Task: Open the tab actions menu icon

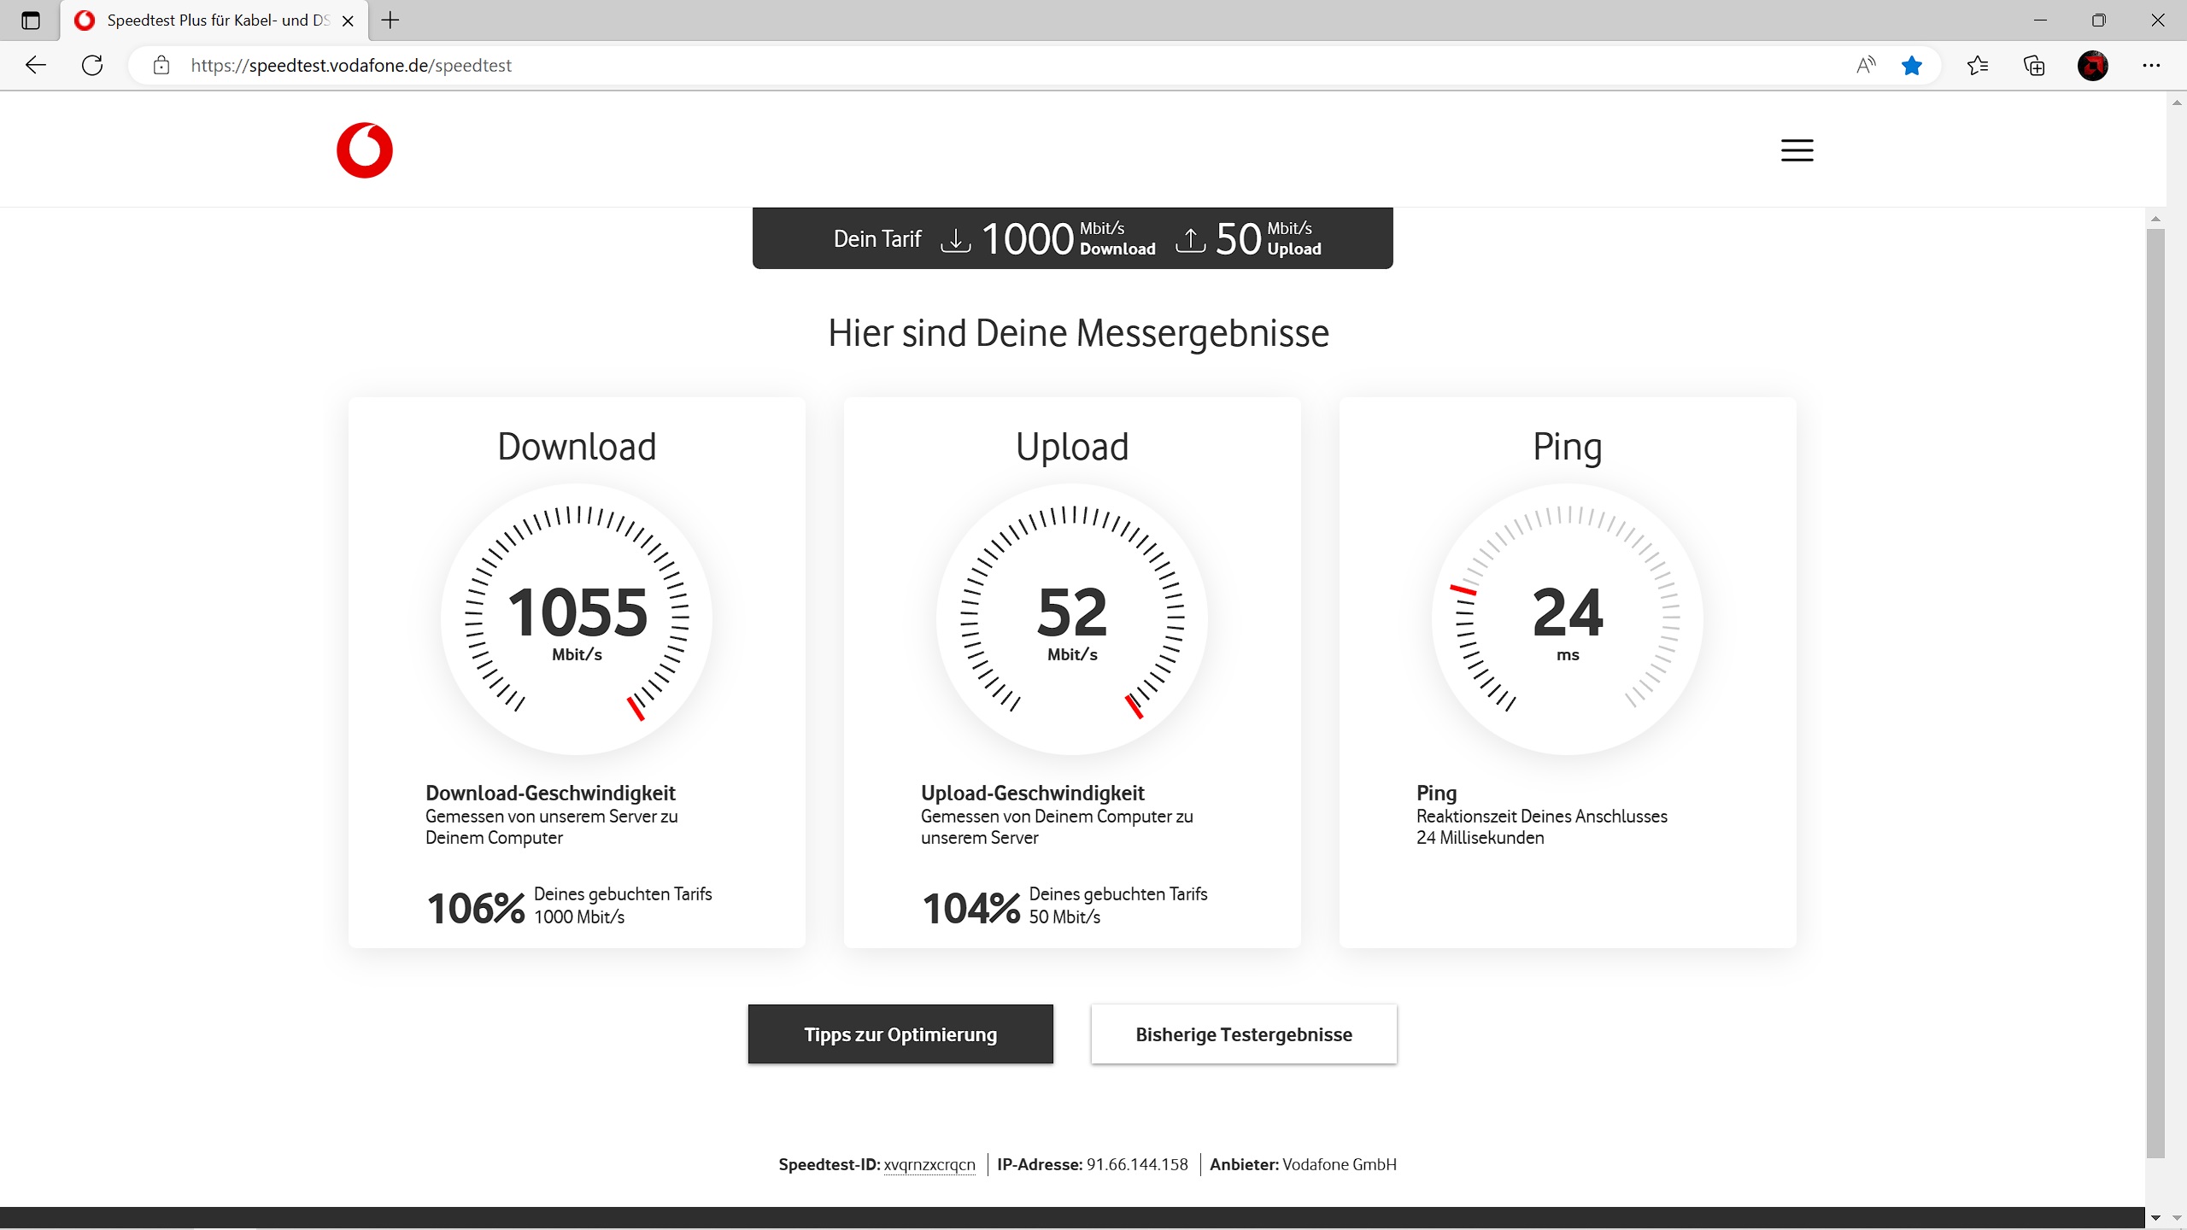Action: tap(31, 20)
